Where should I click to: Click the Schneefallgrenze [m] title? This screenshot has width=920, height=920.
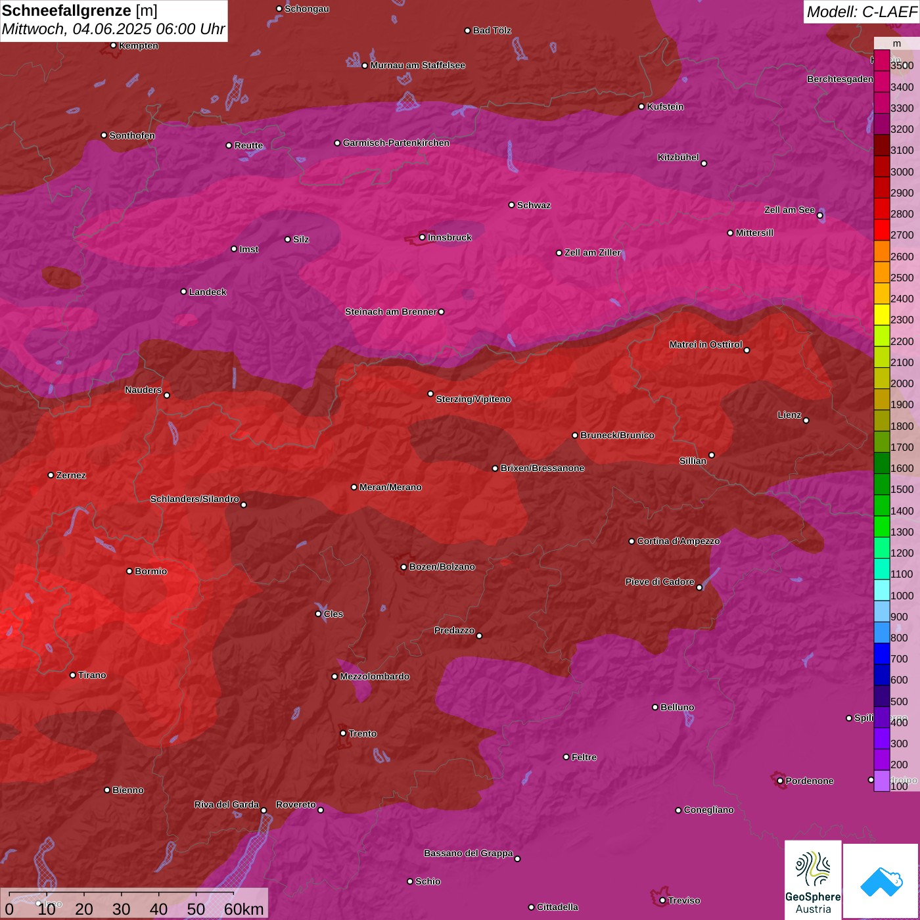pyautogui.click(x=80, y=11)
